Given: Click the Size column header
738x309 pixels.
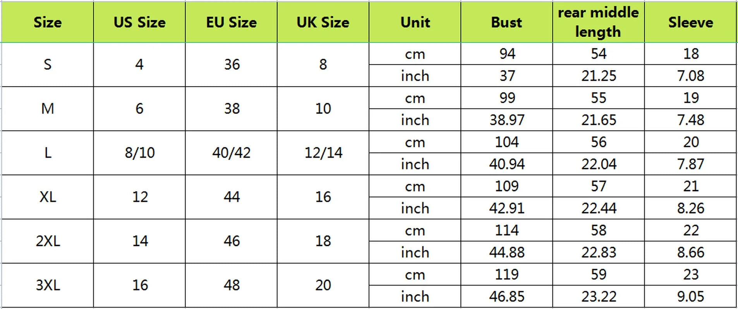Looking at the screenshot, I should click(x=47, y=22).
